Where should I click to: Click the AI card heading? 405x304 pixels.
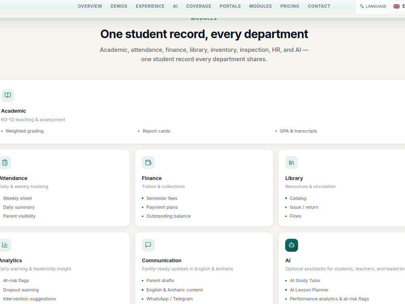[x=288, y=261]
